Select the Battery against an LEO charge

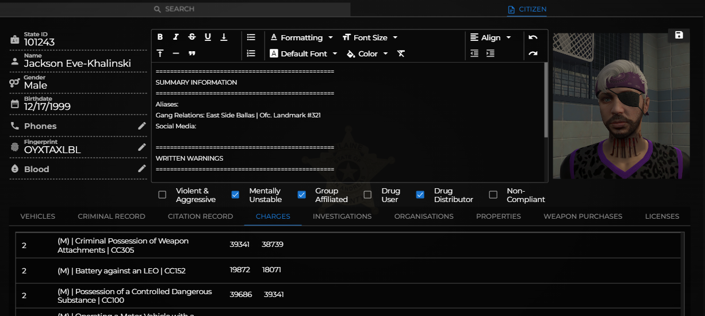click(347, 271)
